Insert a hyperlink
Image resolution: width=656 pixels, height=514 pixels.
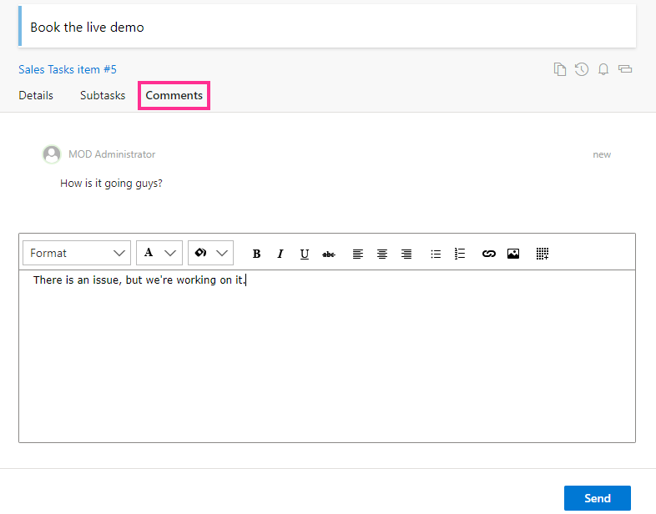488,254
